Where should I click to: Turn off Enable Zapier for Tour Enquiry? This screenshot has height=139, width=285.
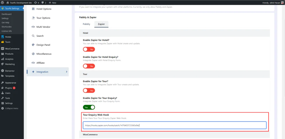coord(89,107)
